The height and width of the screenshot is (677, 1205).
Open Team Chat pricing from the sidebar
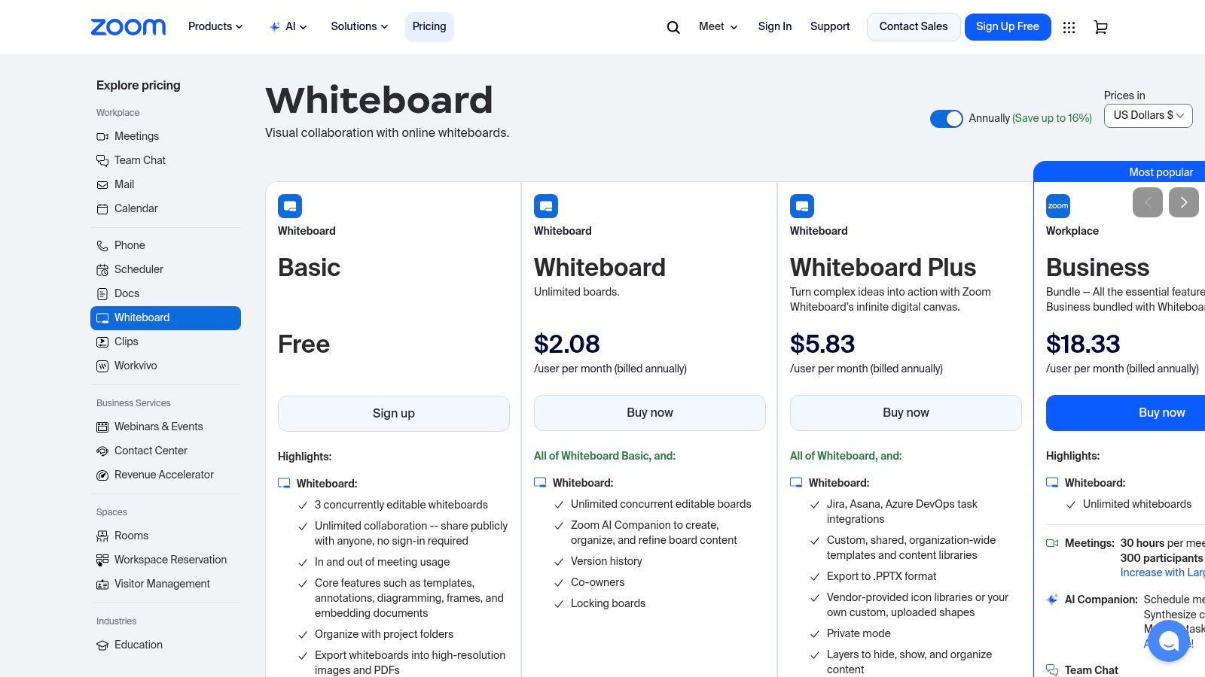[x=139, y=159]
